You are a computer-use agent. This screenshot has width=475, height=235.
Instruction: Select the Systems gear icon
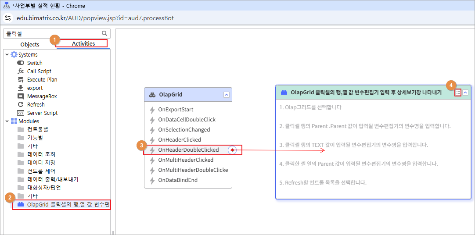[14, 55]
